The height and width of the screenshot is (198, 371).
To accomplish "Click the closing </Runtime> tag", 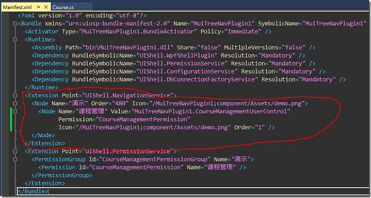I will click(41, 87).
